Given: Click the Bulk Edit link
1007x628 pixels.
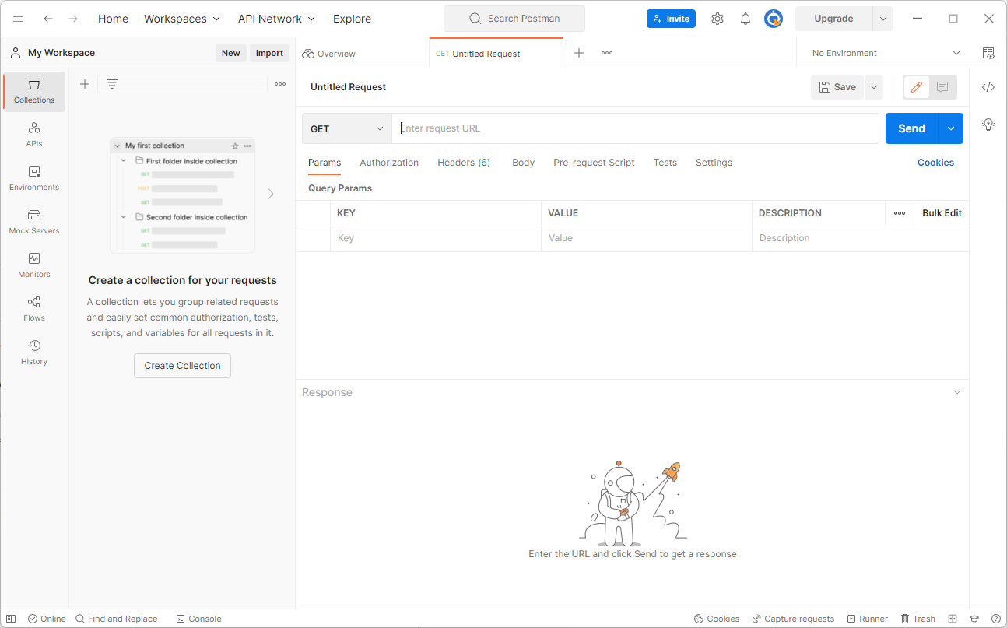Looking at the screenshot, I should 942,213.
